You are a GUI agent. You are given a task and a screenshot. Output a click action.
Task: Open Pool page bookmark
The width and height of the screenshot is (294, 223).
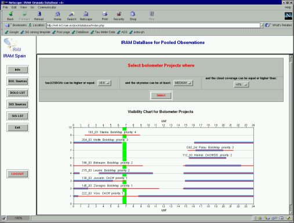click(x=61, y=32)
